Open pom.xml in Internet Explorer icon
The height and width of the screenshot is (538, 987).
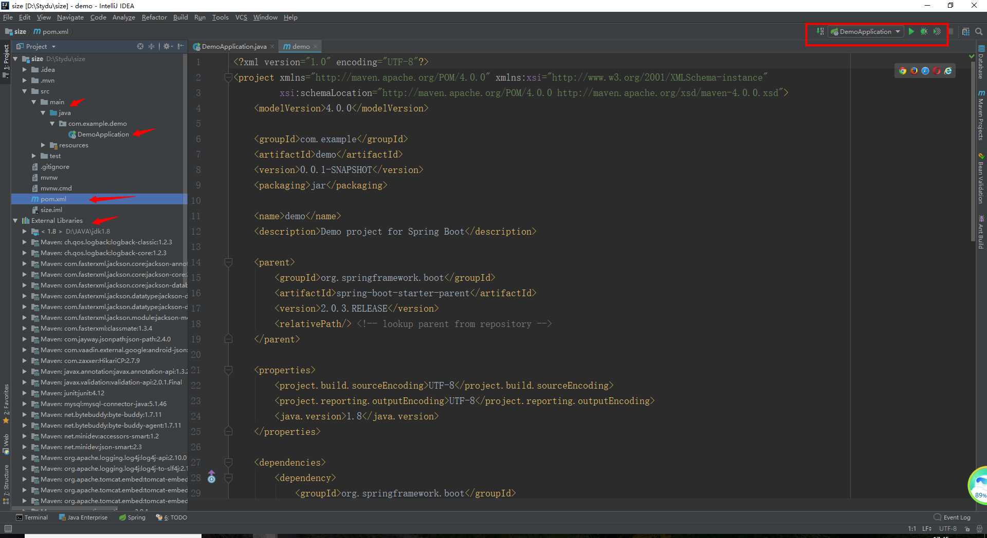948,71
